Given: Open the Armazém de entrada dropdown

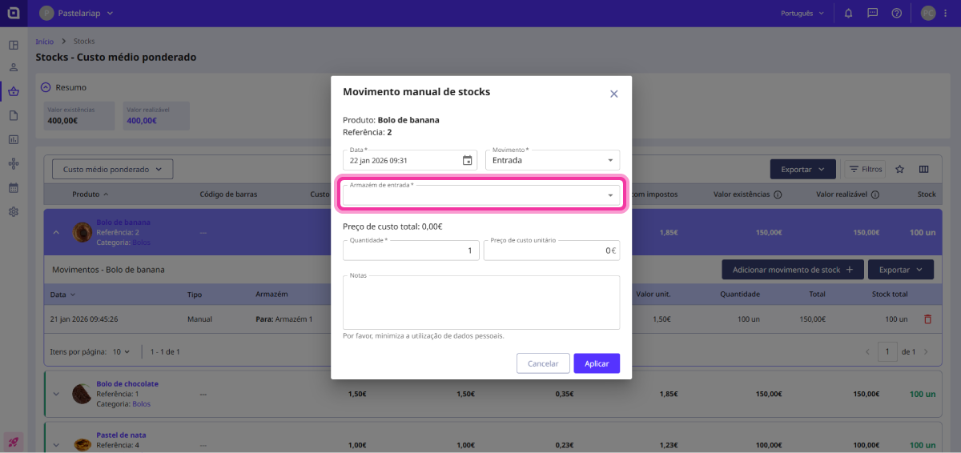Looking at the screenshot, I should [x=481, y=194].
